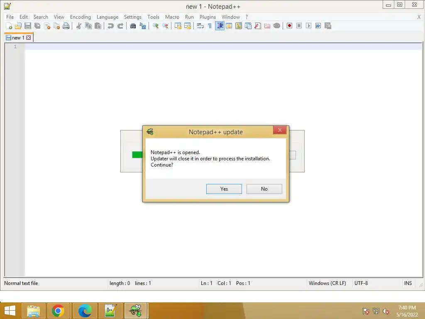425x319 pixels.
Task: Start macro recording with red dot icon
Action: tap(289, 26)
